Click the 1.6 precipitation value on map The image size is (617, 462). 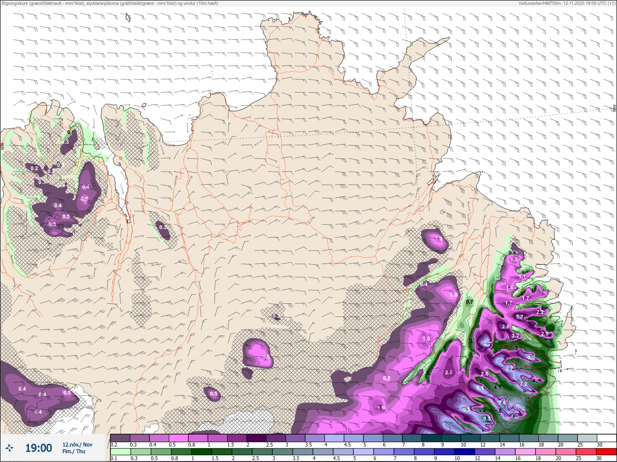(x=510, y=287)
